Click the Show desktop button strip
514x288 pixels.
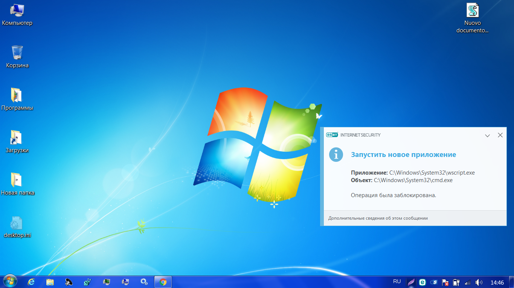pos(512,282)
